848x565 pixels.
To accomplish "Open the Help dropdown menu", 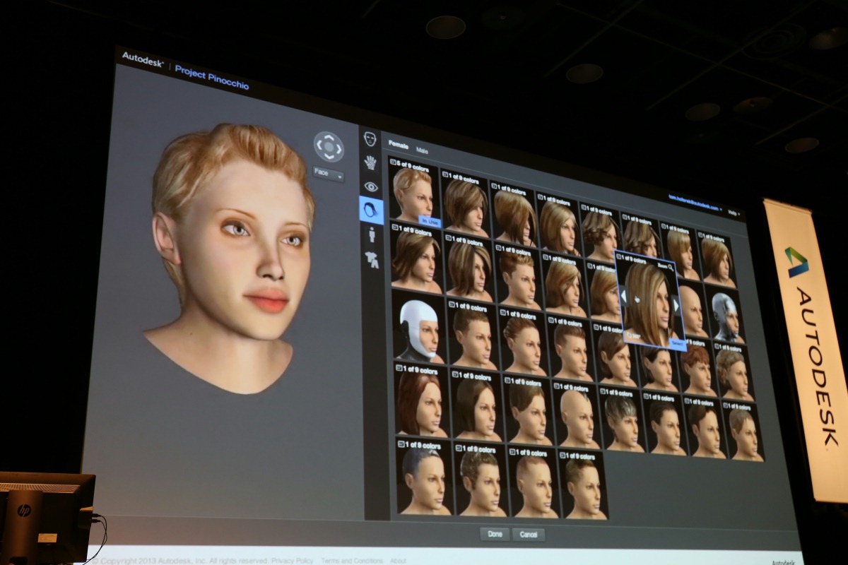I will pyautogui.click(x=733, y=211).
